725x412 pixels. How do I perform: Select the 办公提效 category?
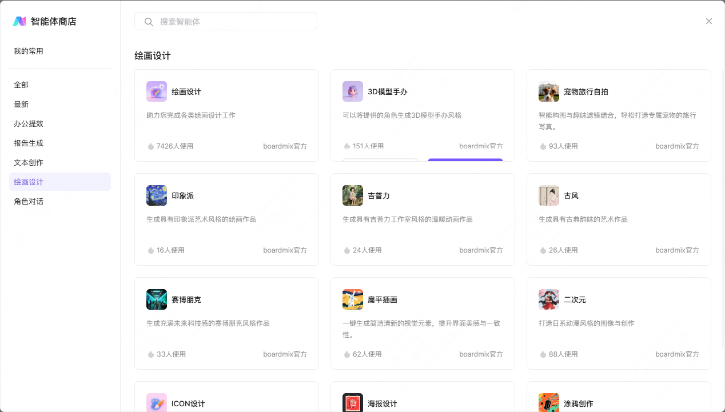[x=60, y=123]
